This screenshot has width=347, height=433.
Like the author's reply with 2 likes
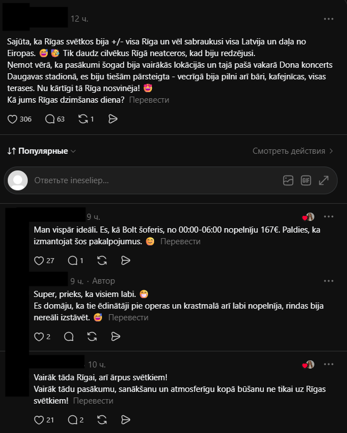coord(39,336)
